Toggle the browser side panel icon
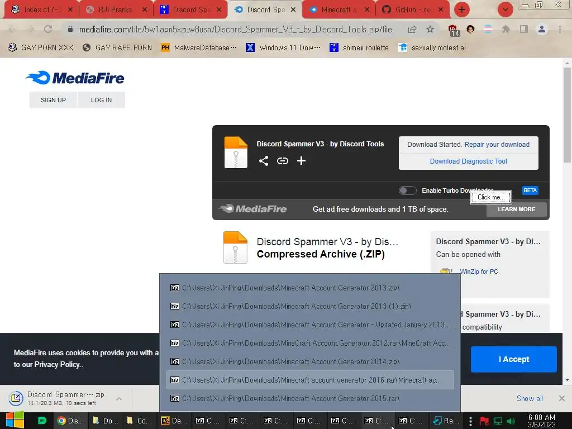This screenshot has width=572, height=429. pos(524,29)
